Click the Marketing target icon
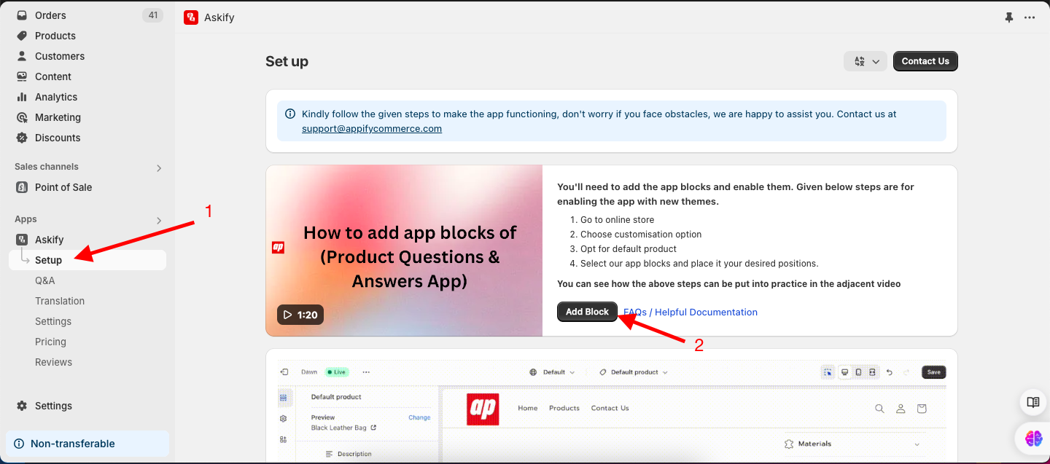The image size is (1050, 464). (22, 117)
